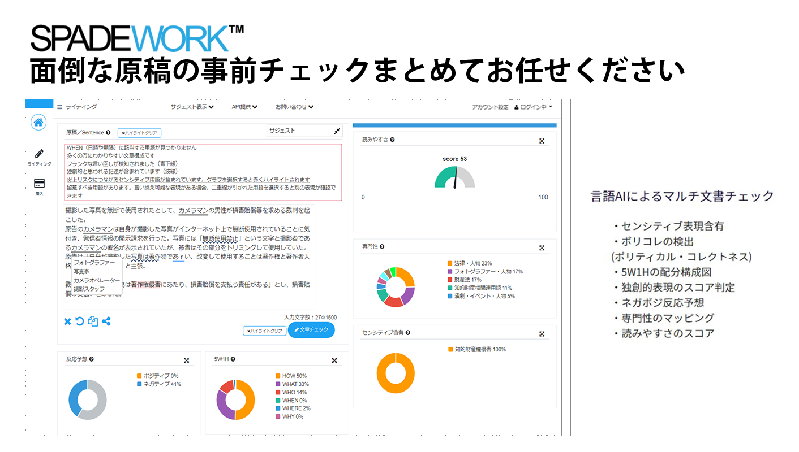This screenshot has width=799, height=452.
Task: Open the ログイン中 user dropdown
Action: 533,107
